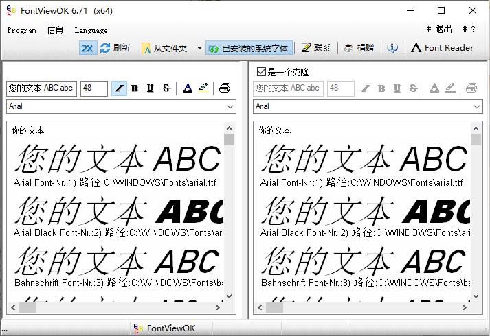Toggle underline in left pane

click(151, 88)
